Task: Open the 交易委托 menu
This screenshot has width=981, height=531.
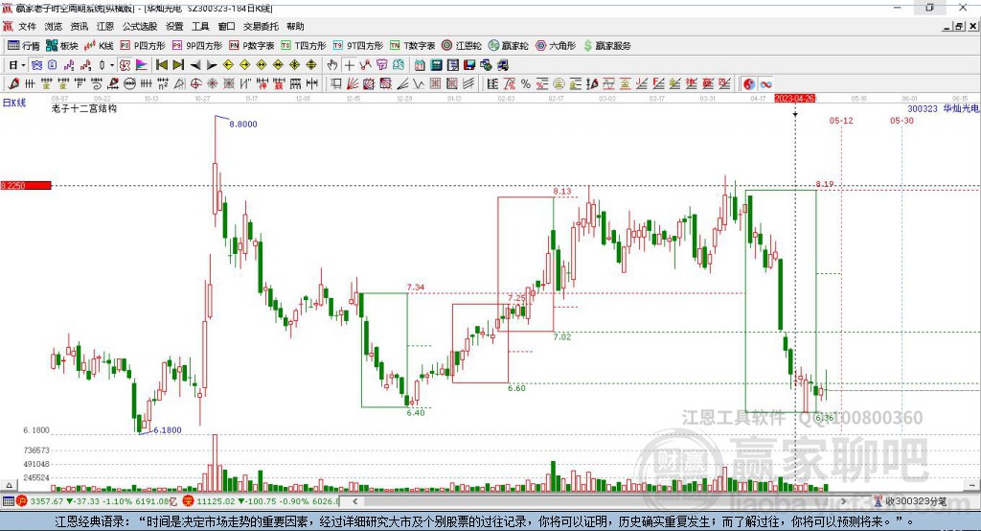Action: pos(261,26)
